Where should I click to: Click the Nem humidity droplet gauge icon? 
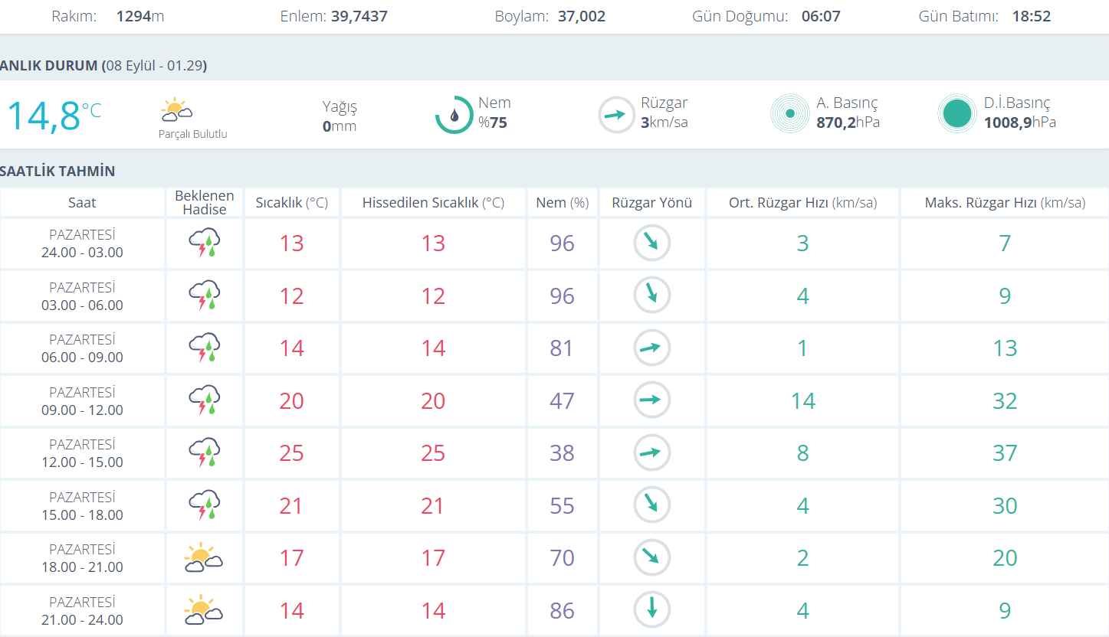pyautogui.click(x=454, y=115)
